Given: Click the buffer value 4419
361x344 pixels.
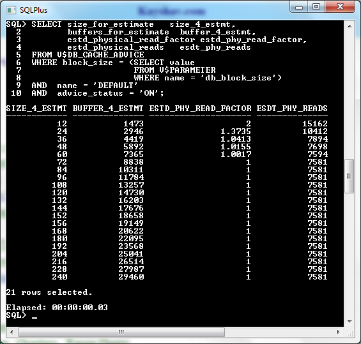Looking at the screenshot, I should tap(134, 139).
